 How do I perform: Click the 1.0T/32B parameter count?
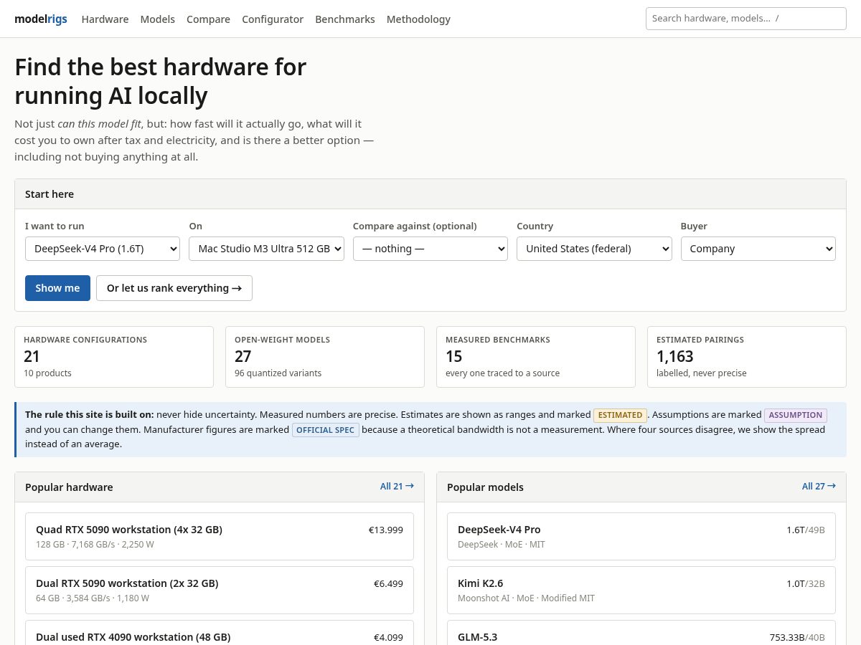[806, 583]
